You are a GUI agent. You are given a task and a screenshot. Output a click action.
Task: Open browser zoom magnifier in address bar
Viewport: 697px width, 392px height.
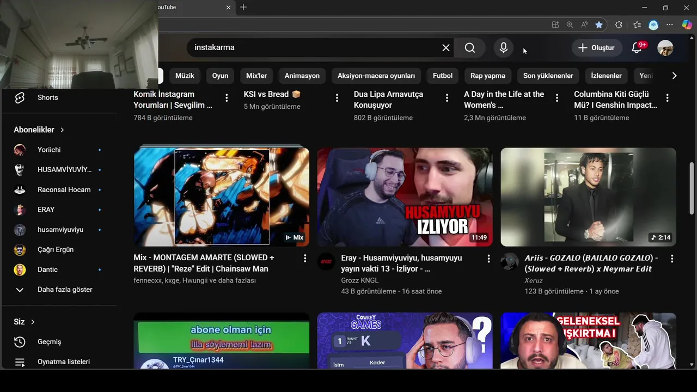pyautogui.click(x=570, y=24)
